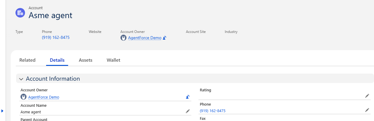
Task: Click the Account Information section heading
Action: [x=53, y=79]
